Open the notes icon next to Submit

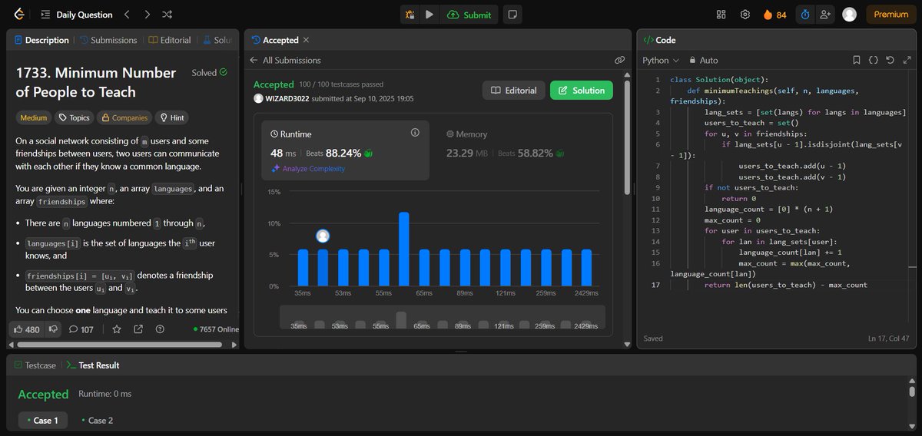pos(512,15)
